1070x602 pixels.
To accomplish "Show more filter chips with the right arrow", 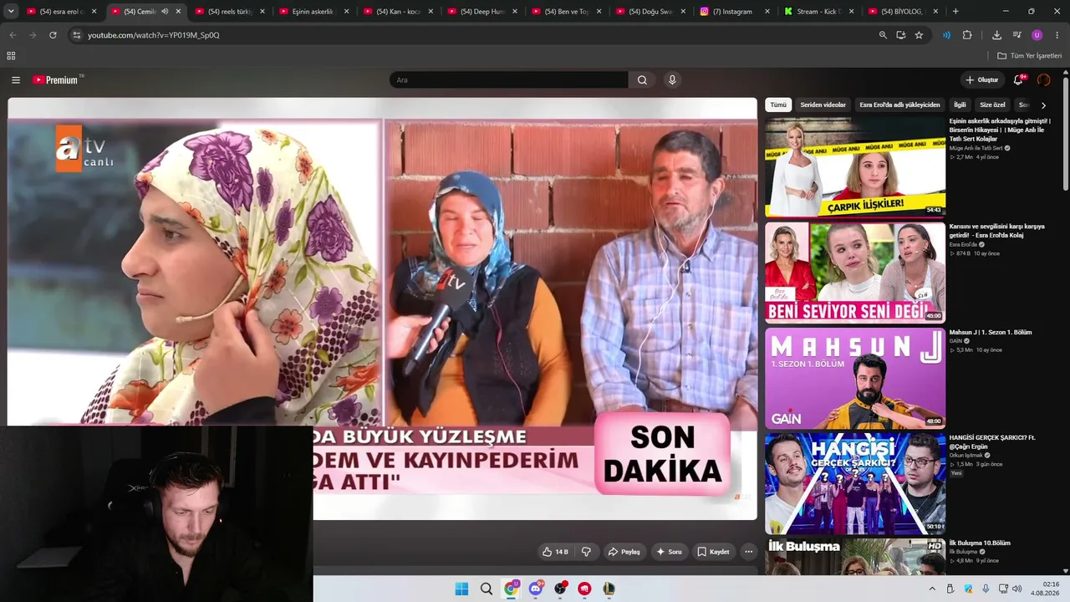I will [x=1043, y=105].
